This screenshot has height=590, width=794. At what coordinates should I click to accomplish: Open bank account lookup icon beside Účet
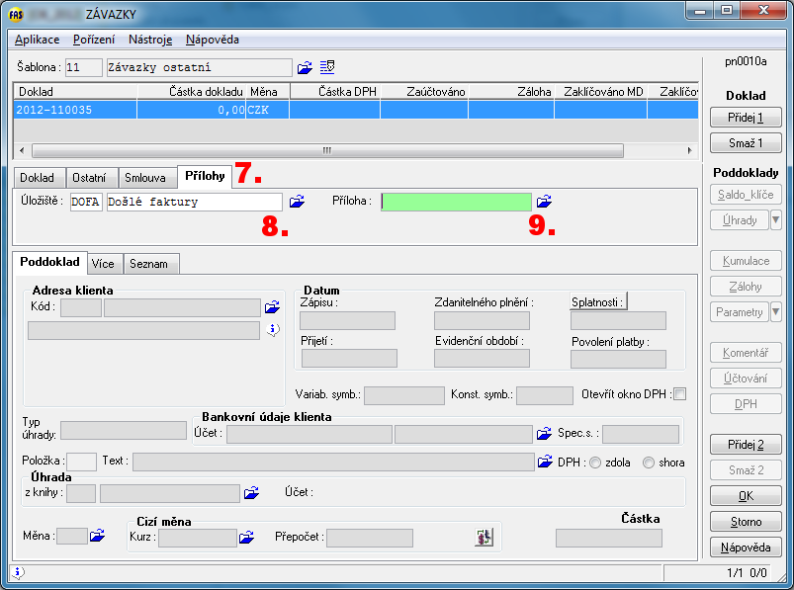[x=544, y=434]
